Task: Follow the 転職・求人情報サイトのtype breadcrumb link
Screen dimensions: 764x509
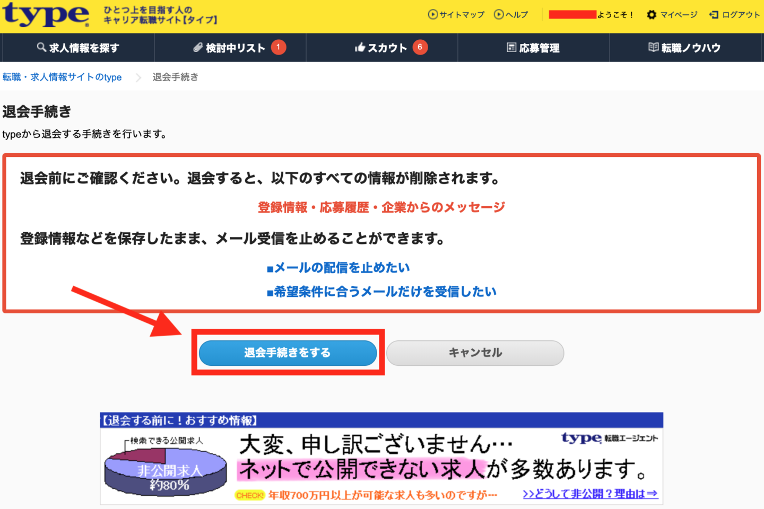Action: (62, 77)
